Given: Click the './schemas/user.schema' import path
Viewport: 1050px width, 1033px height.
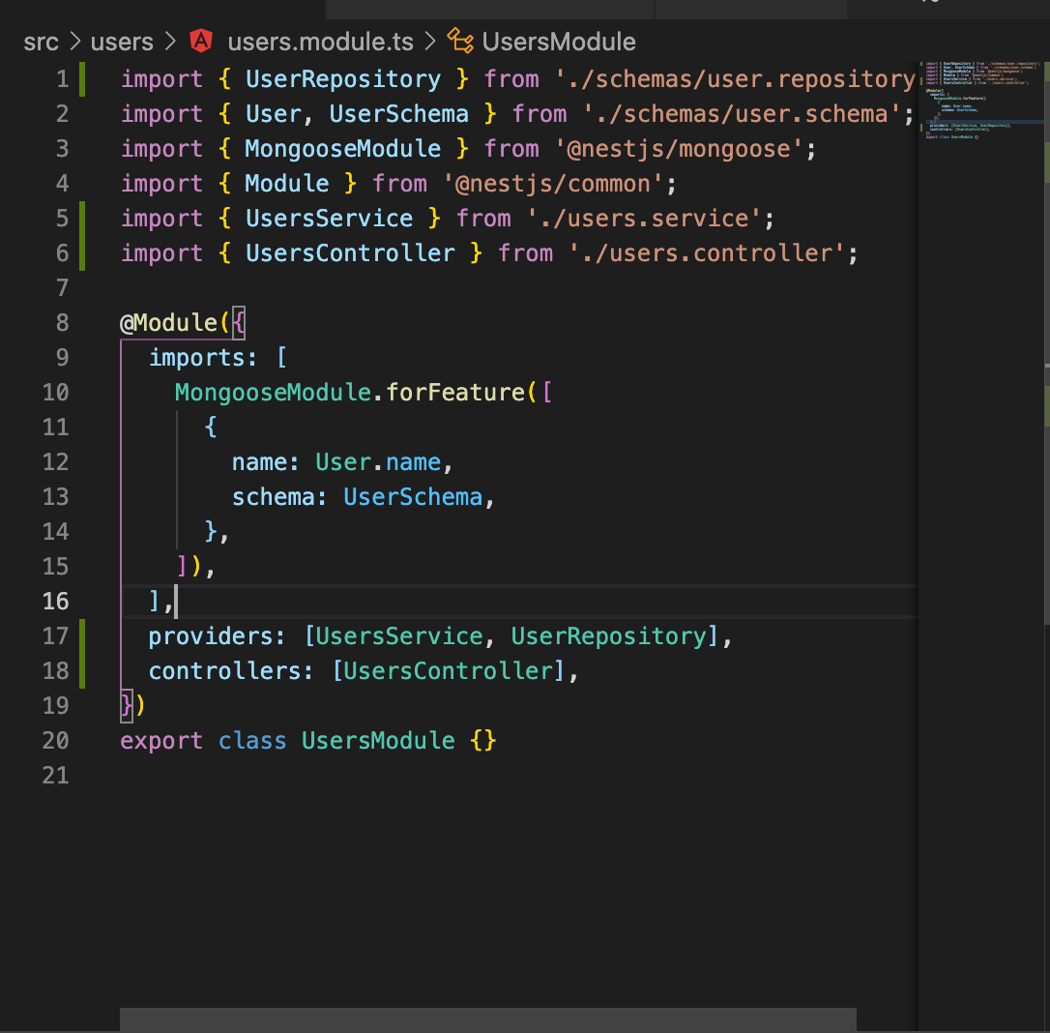Looking at the screenshot, I should (742, 114).
